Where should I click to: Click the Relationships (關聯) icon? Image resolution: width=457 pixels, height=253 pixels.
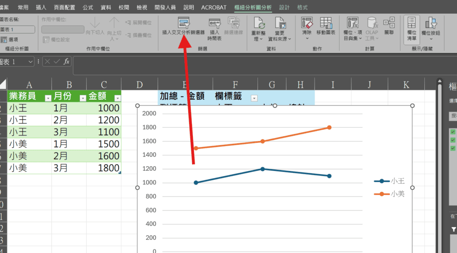click(389, 22)
